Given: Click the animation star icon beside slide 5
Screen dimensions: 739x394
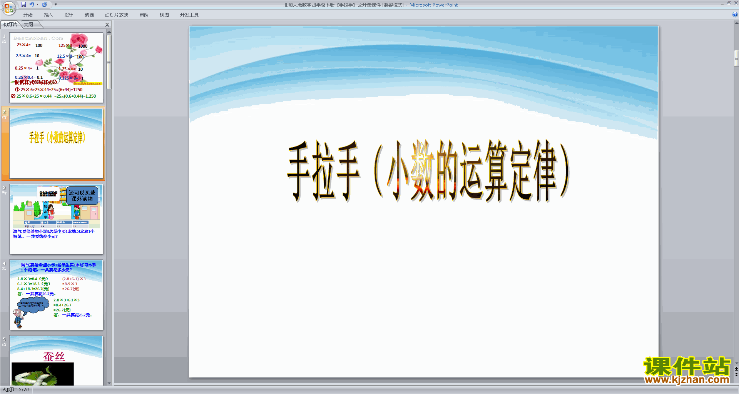Looking at the screenshot, I should tap(4, 344).
